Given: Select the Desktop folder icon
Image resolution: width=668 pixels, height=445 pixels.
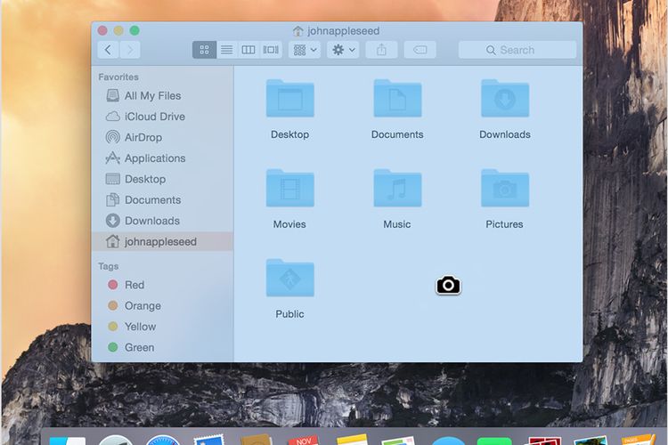Looking at the screenshot, I should tap(290, 99).
